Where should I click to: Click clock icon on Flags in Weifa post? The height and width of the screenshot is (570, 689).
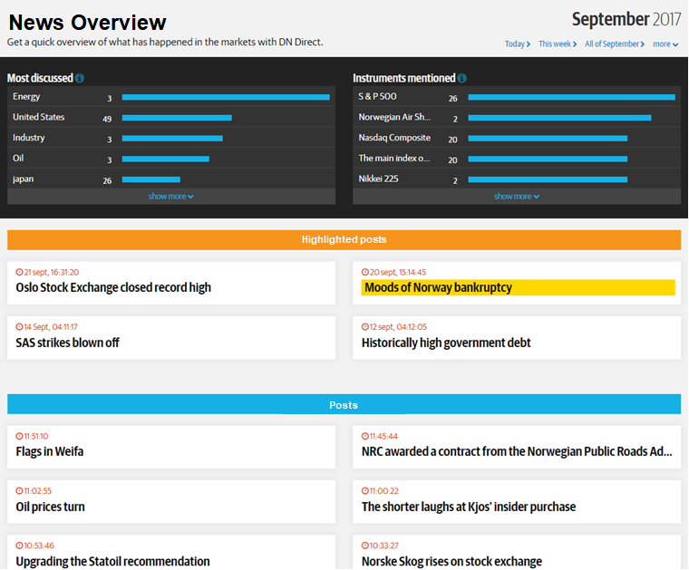click(19, 437)
